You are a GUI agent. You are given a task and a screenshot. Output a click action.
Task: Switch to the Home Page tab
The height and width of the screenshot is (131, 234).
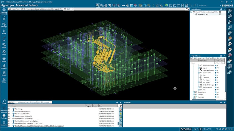(15, 9)
